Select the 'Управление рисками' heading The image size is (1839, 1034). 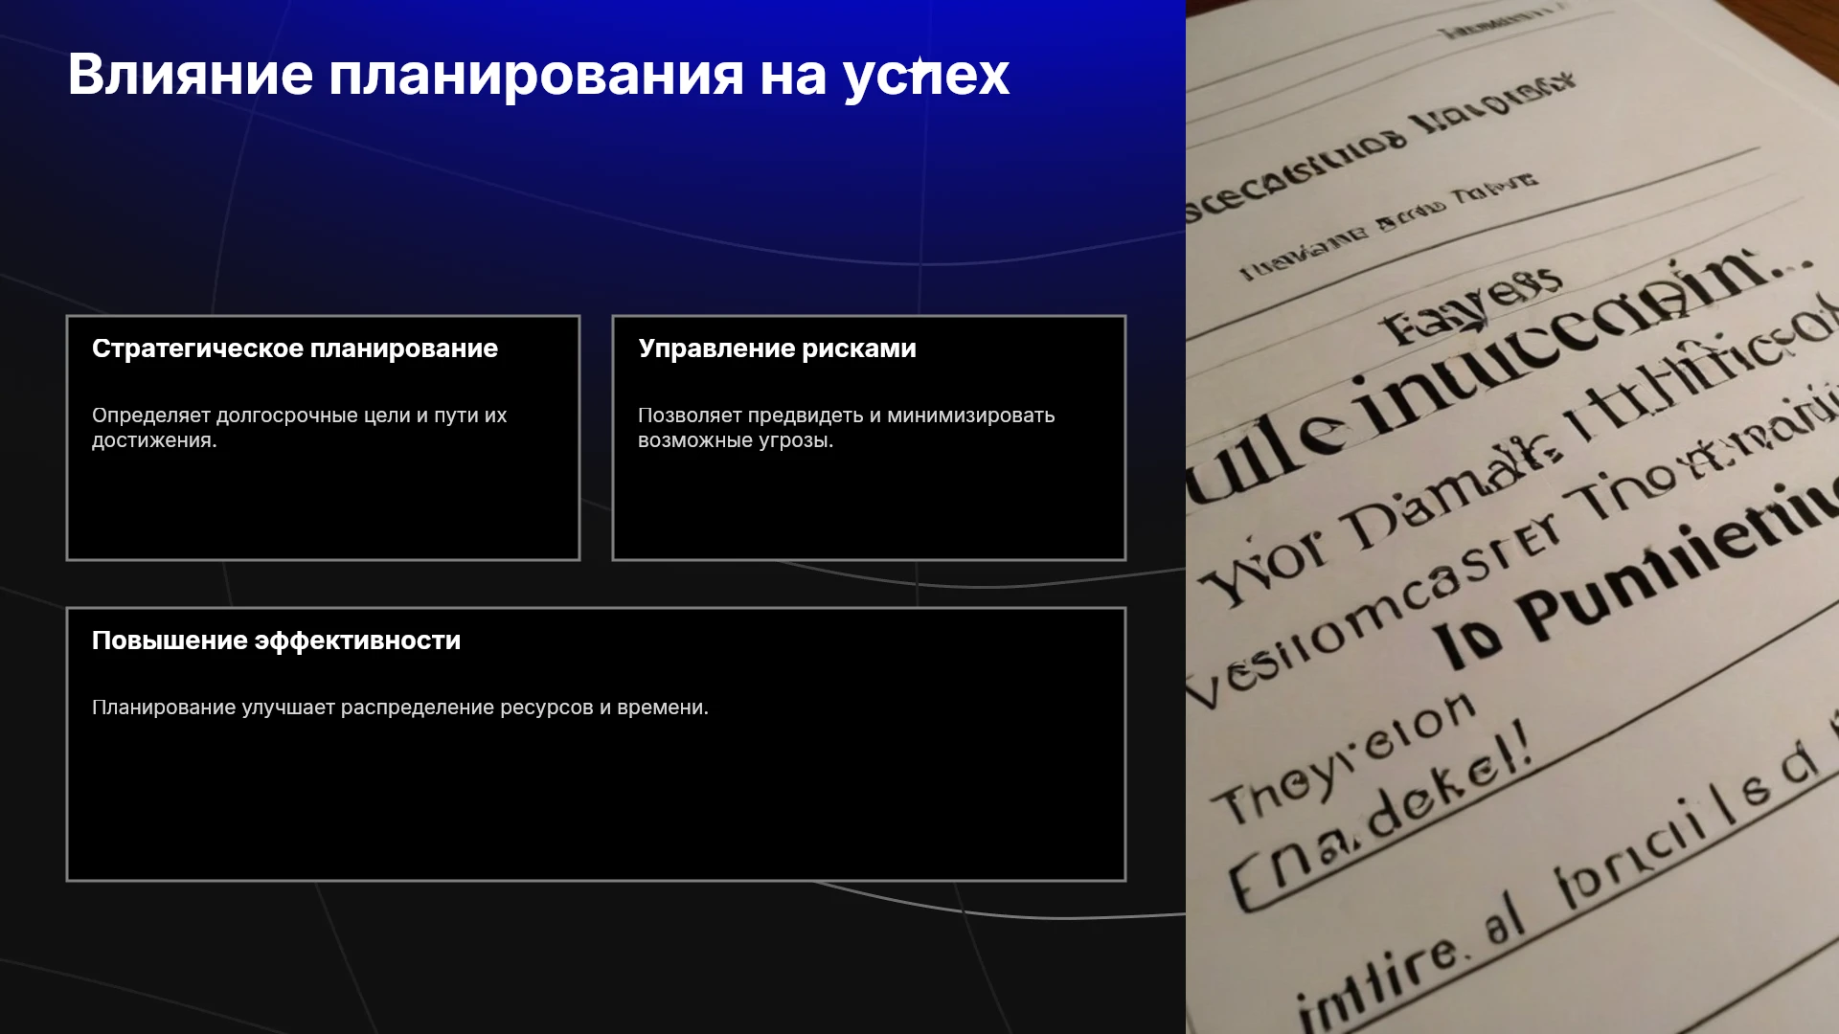pos(777,348)
